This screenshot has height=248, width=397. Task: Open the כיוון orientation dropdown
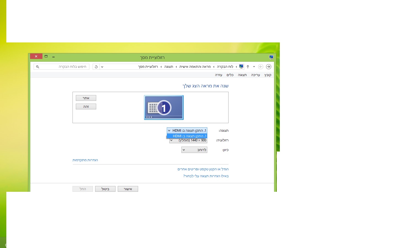(x=194, y=150)
